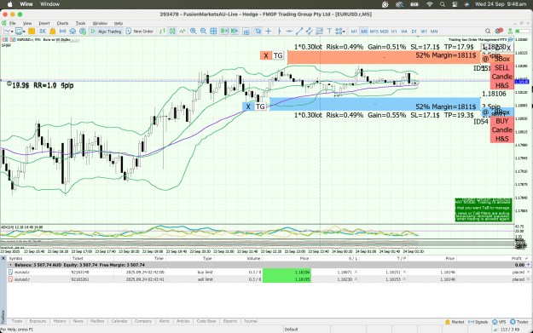Click the cloud VPS toolbar icon
Viewport: 533px width, 333px height.
[72, 32]
